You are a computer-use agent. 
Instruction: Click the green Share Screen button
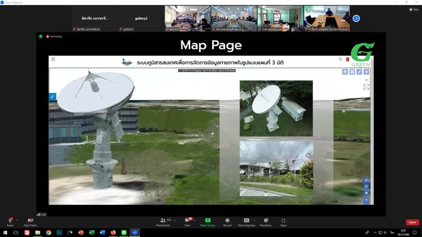[x=208, y=222]
